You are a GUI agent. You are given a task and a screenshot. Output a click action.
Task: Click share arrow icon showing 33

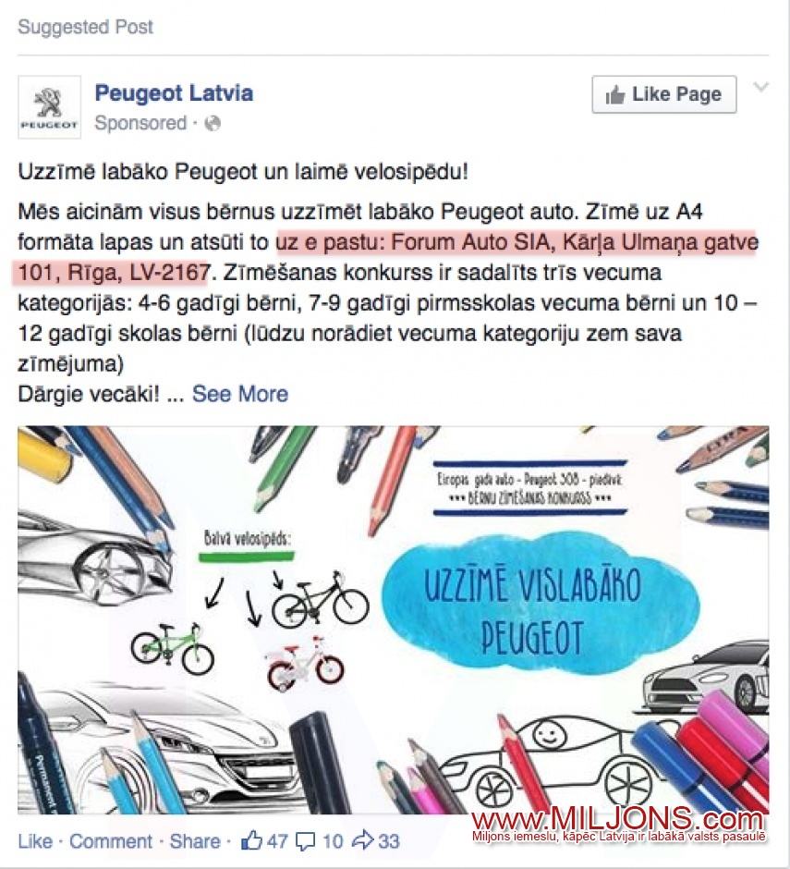363,840
